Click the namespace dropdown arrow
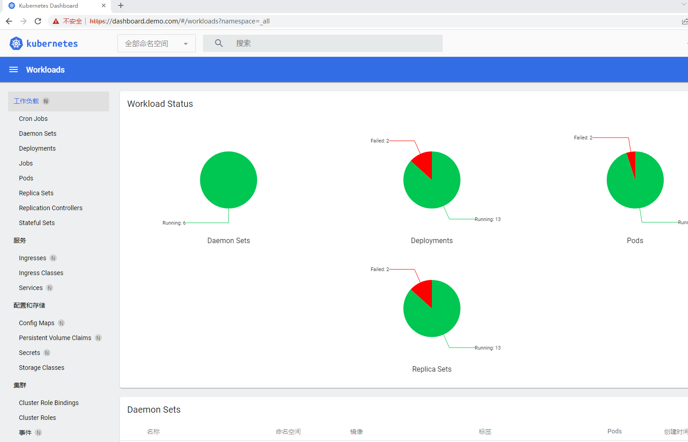Image resolution: width=688 pixels, height=442 pixels. tap(186, 44)
